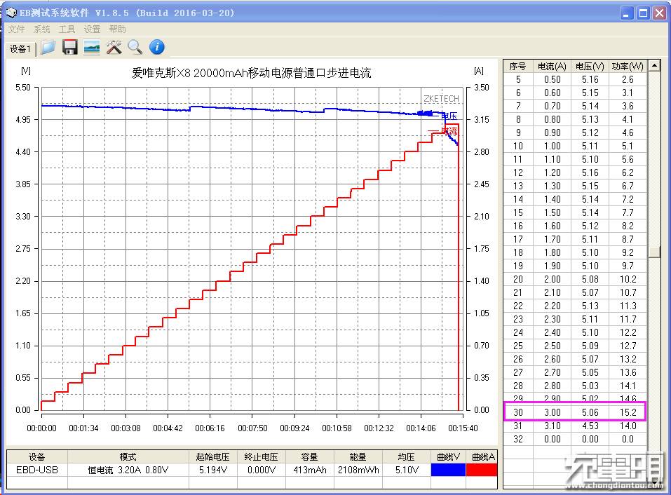
Task: Click the blue 曲线V color swatch
Action: point(448,470)
